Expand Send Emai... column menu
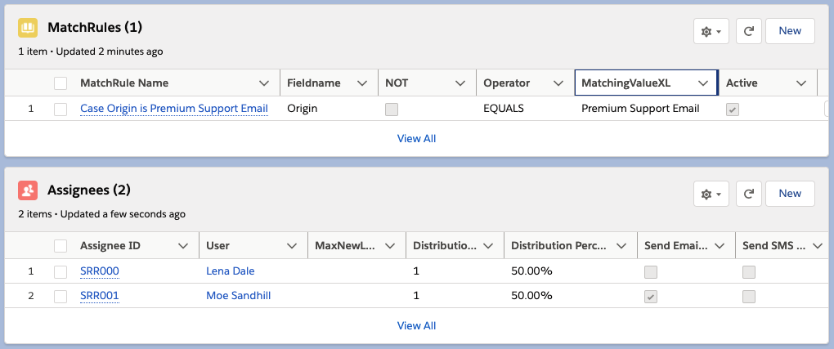 (x=720, y=246)
